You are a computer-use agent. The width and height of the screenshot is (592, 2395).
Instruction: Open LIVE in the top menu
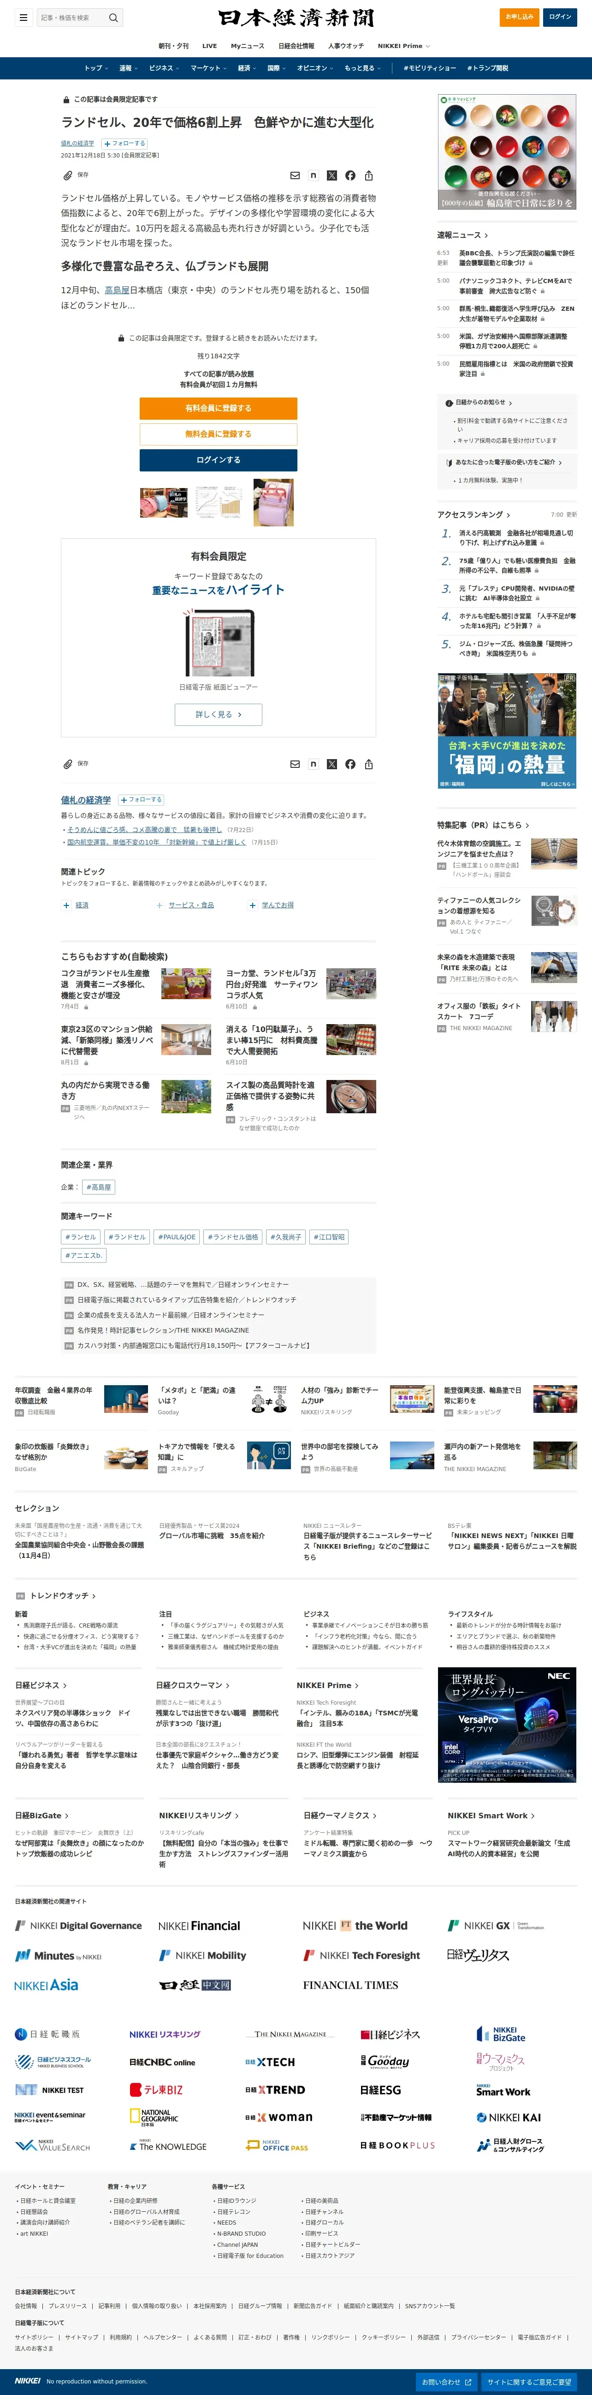coord(210,46)
